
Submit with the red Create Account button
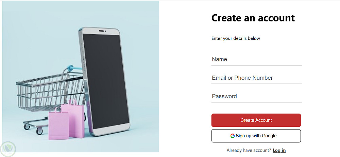point(256,120)
